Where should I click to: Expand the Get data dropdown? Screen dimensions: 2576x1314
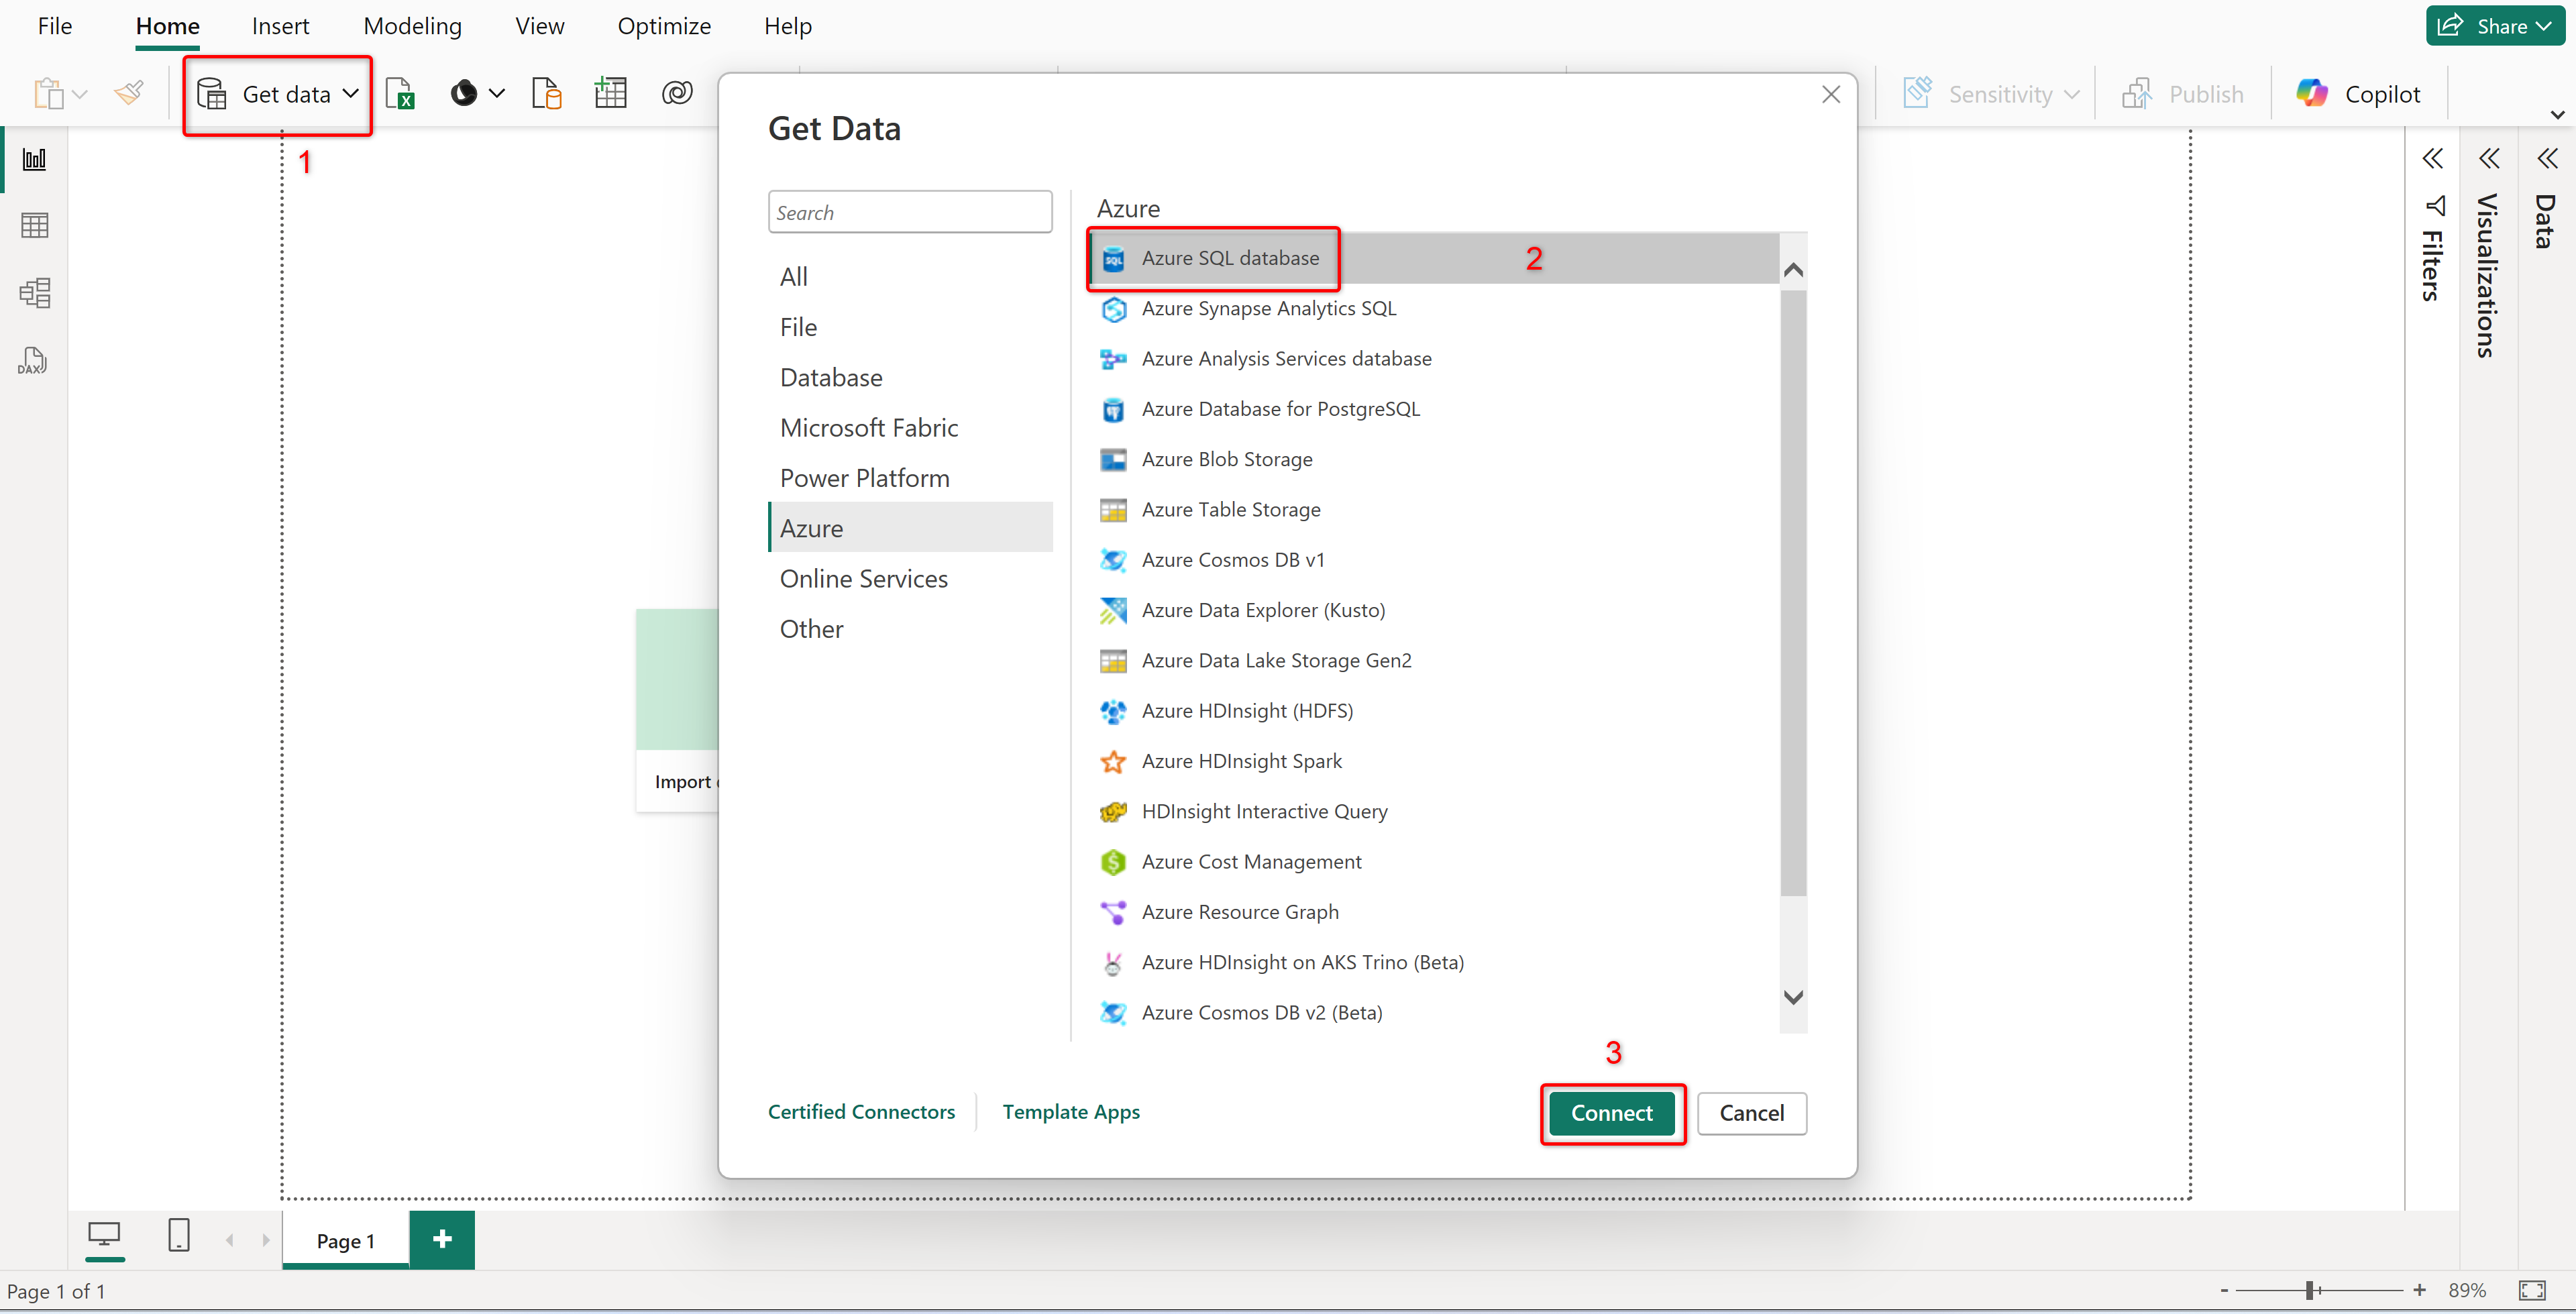350,94
